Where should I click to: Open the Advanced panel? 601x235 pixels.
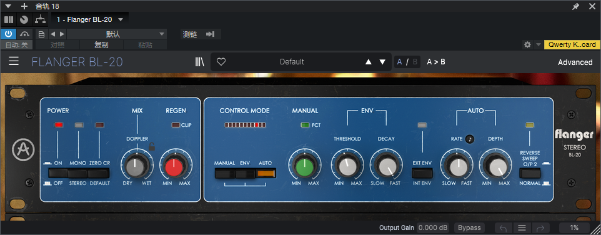pyautogui.click(x=575, y=62)
